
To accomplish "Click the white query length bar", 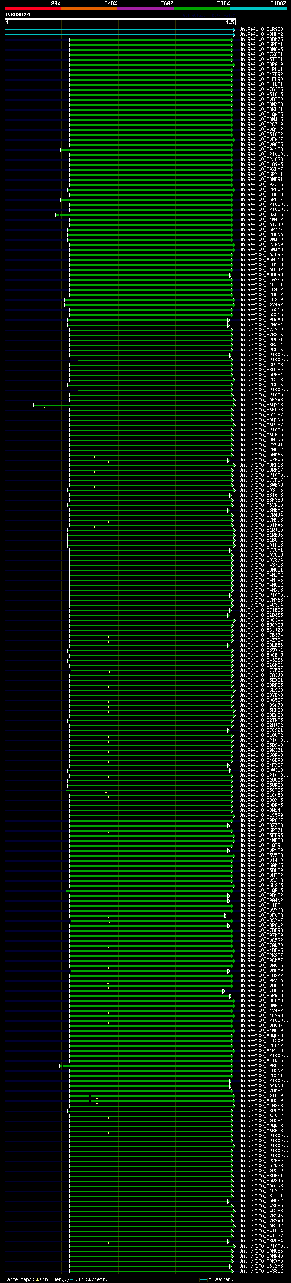I will click(x=120, y=19).
